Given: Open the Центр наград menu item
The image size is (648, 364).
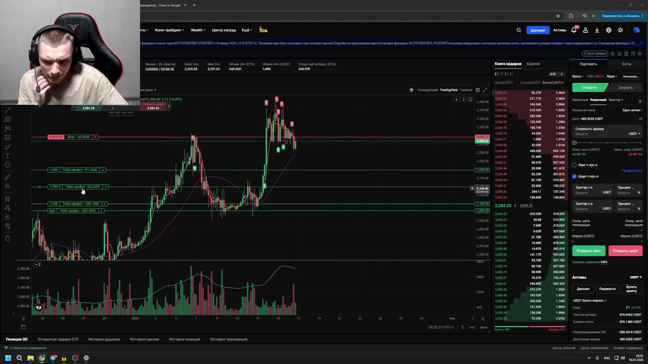Looking at the screenshot, I should pyautogui.click(x=224, y=30).
